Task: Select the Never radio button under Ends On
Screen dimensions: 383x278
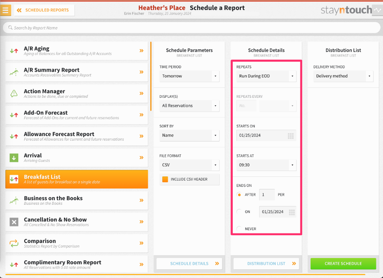Action: [x=239, y=229]
